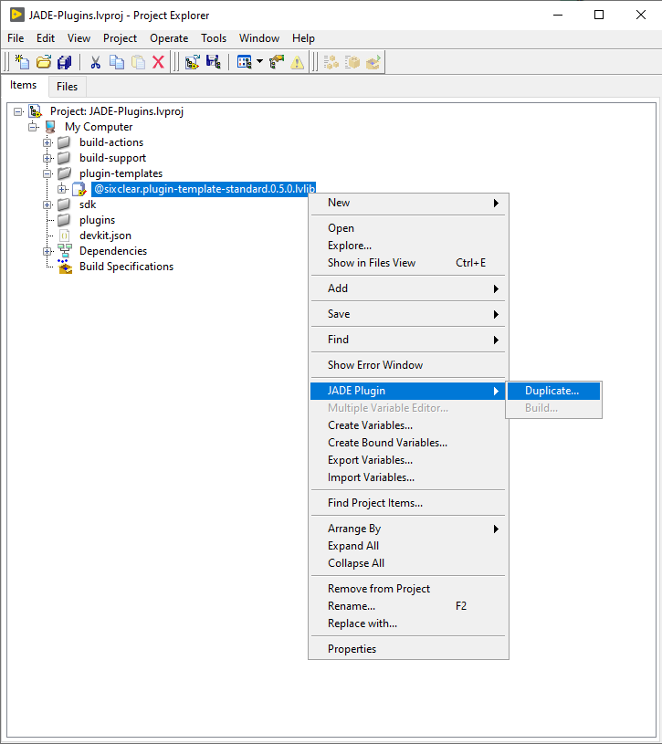Image resolution: width=662 pixels, height=744 pixels.
Task: Select Explore... from the context menu
Action: point(408,246)
